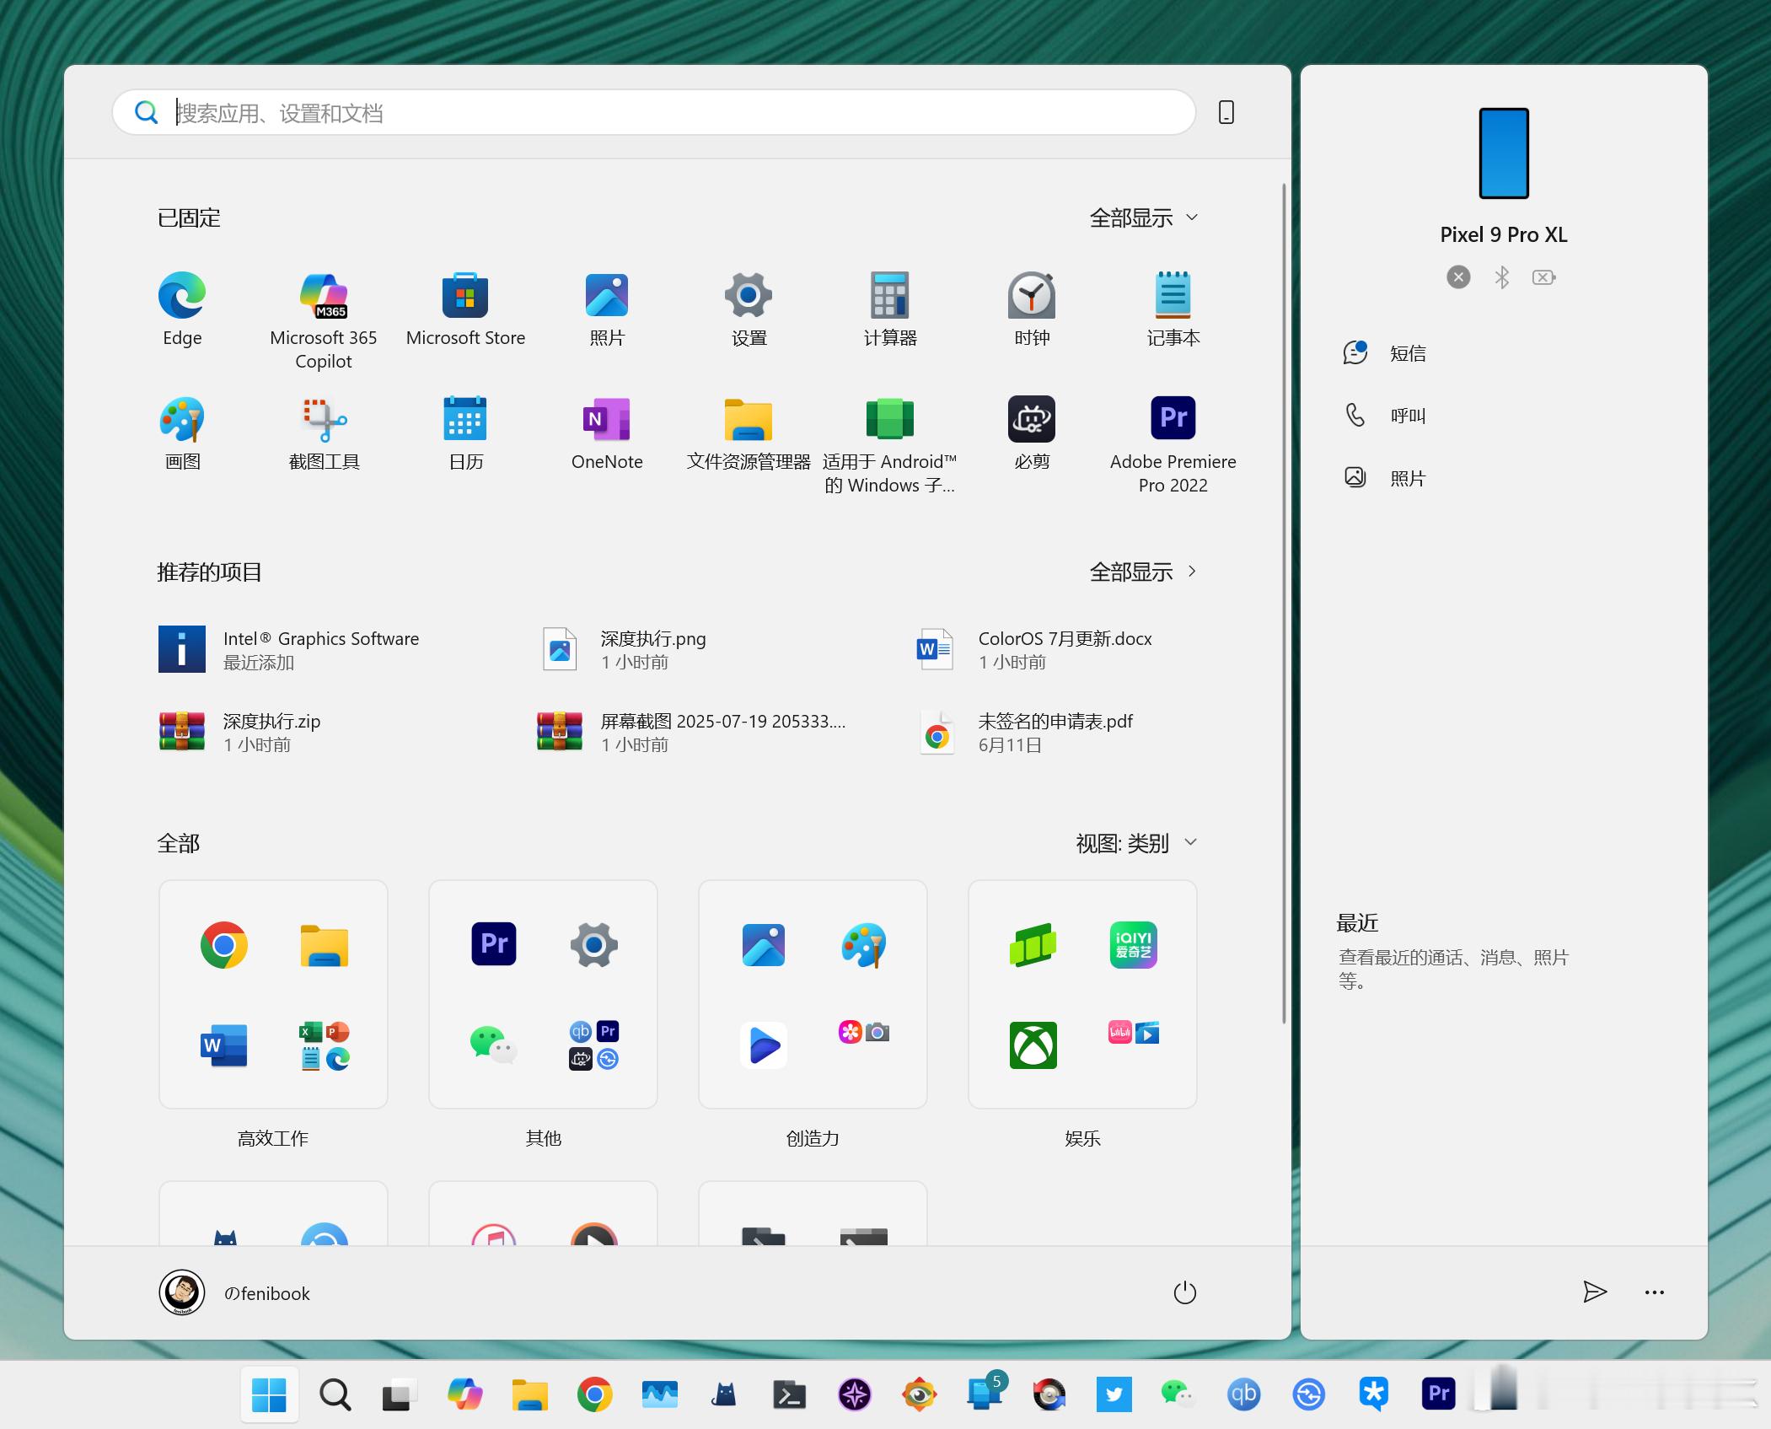
Task: Open the green blocks app in 娱乐
Action: pos(1033,944)
